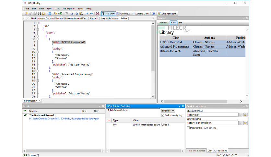Open the File menu
271x157 pixels.
click(27, 8)
